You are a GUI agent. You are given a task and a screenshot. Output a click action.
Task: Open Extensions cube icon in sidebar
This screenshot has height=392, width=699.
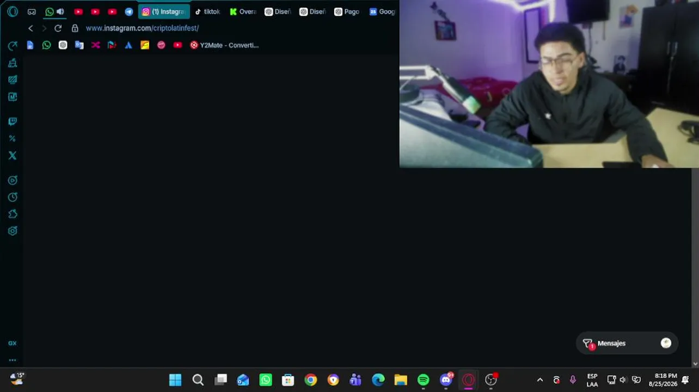[13, 214]
